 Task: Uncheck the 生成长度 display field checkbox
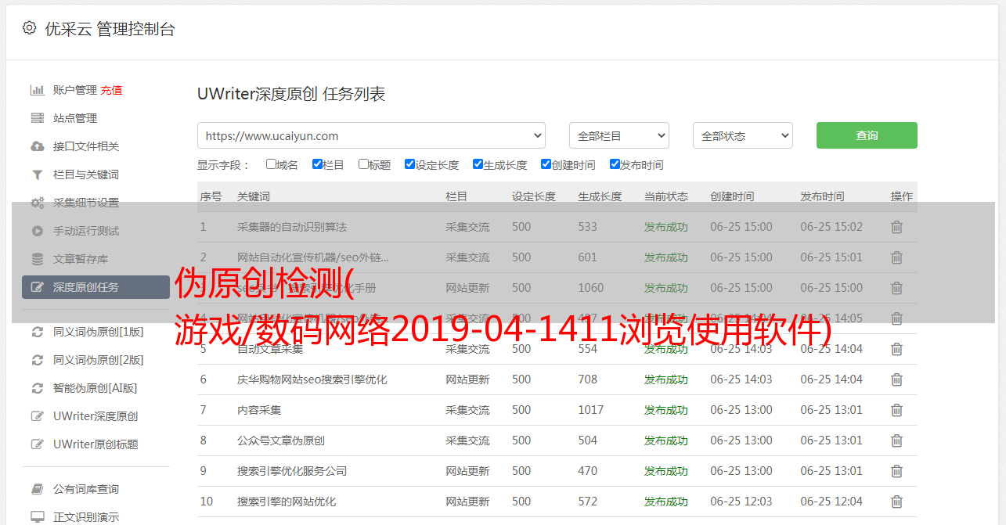(478, 164)
